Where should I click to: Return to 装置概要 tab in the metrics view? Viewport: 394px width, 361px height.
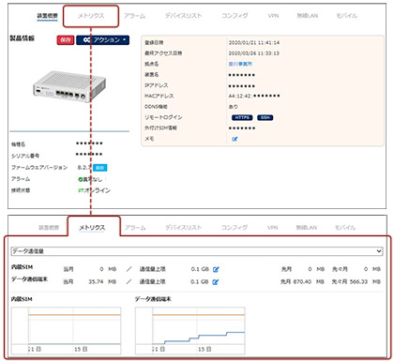coord(49,228)
